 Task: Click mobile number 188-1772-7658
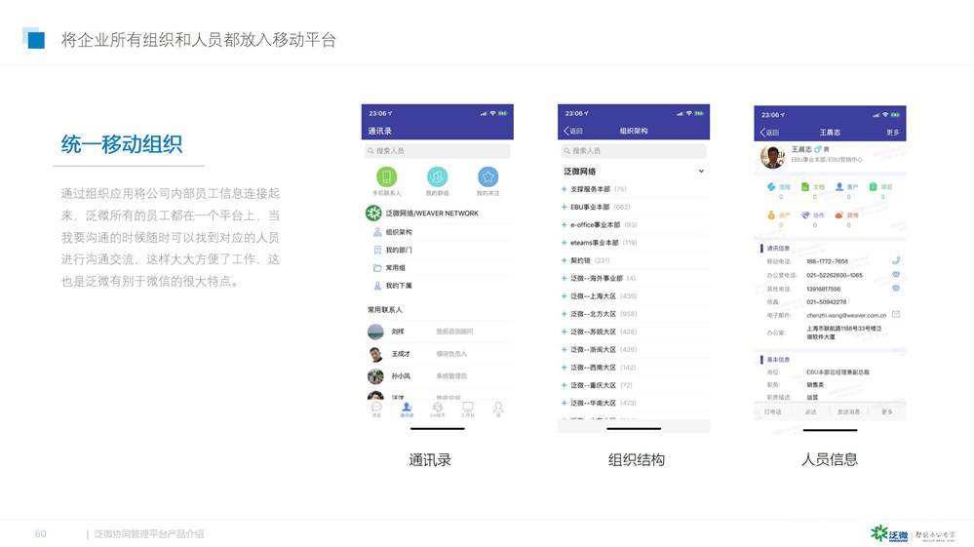coord(828,261)
